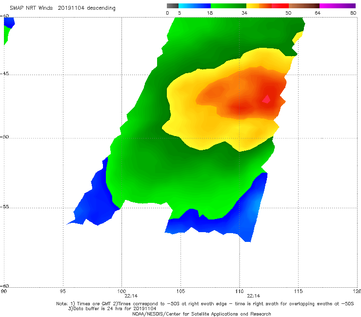Click the color bar label "18"
The image size is (361, 317).
point(210,13)
